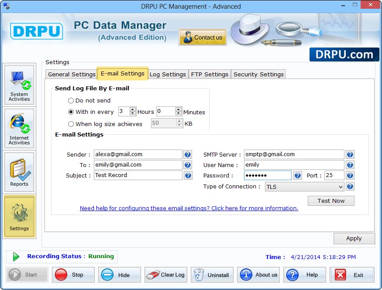Switch to Security Settings tab
The image size is (382, 290).
point(258,74)
